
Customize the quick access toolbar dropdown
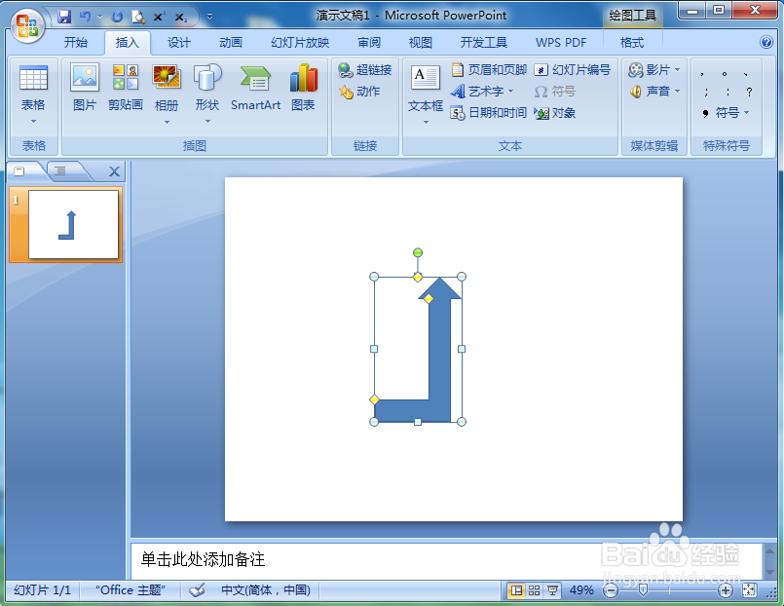(209, 17)
